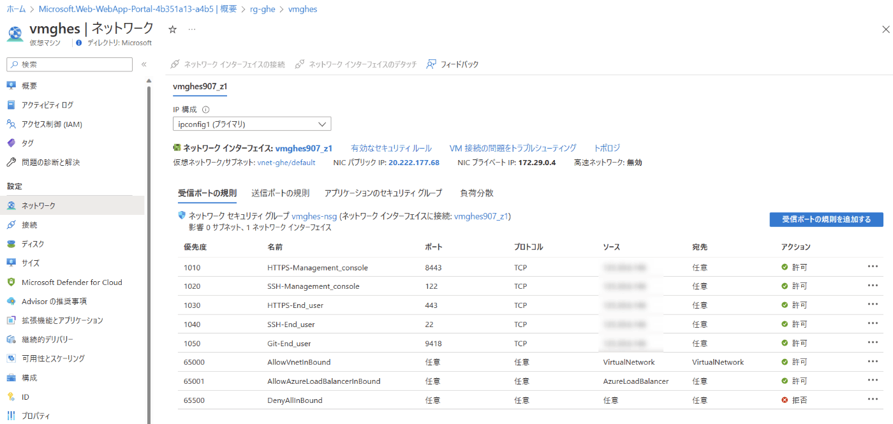
Task: Open the ipconfig1 (プライマリ) dropdown
Action: (x=252, y=124)
